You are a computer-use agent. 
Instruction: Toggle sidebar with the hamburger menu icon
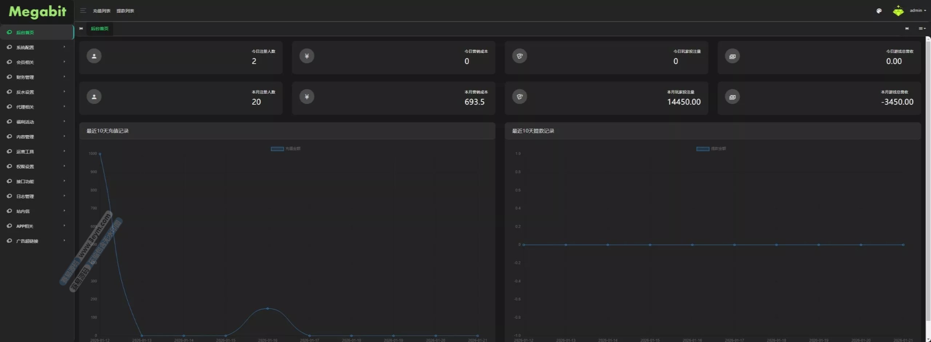pyautogui.click(x=83, y=11)
